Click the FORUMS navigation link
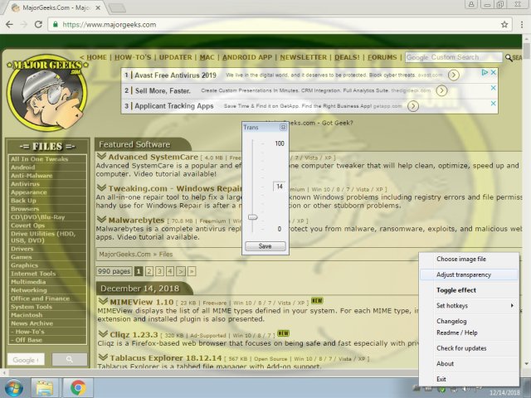This screenshot has height=398, width=531. [x=382, y=57]
